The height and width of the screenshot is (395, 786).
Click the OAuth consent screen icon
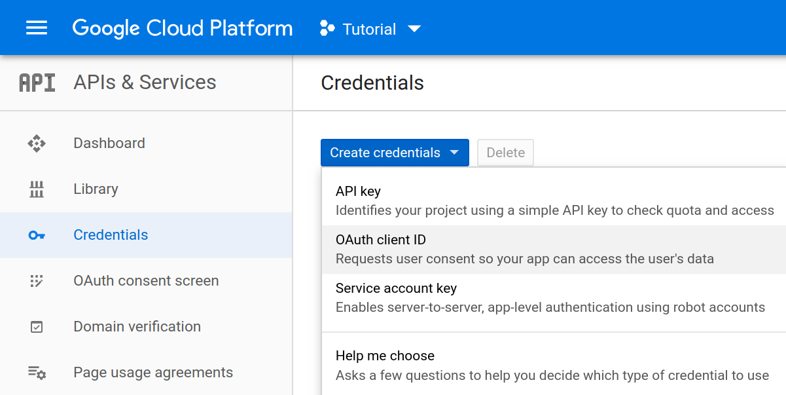(36, 280)
